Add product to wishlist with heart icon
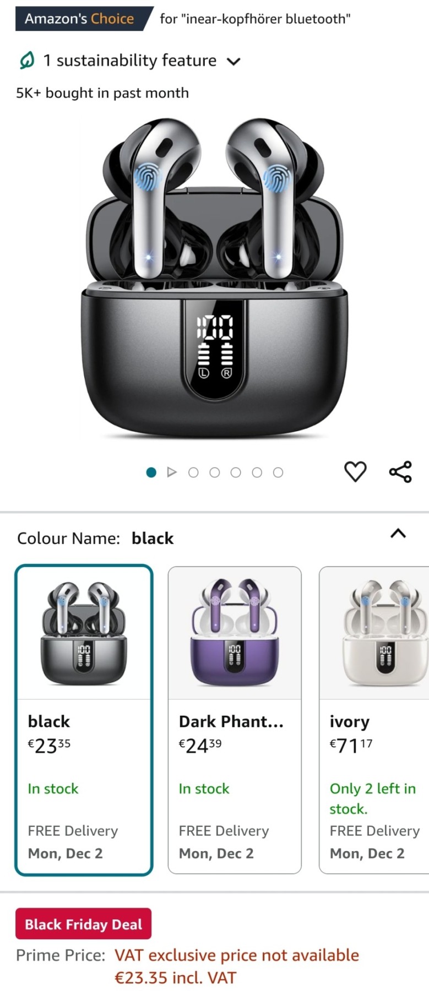The image size is (429, 991). (355, 472)
